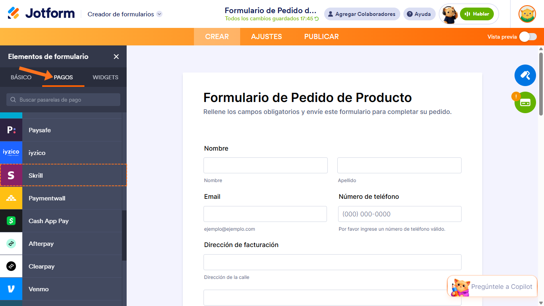Image resolution: width=544 pixels, height=306 pixels.
Task: Select the Paysafe payment element
Action: coord(61,130)
